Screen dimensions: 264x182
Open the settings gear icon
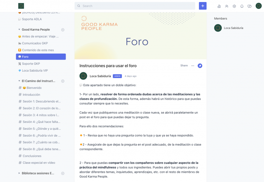click(x=234, y=6)
